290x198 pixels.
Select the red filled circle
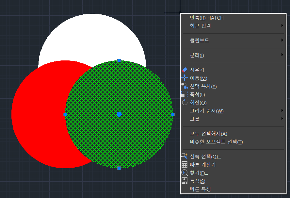39,115
